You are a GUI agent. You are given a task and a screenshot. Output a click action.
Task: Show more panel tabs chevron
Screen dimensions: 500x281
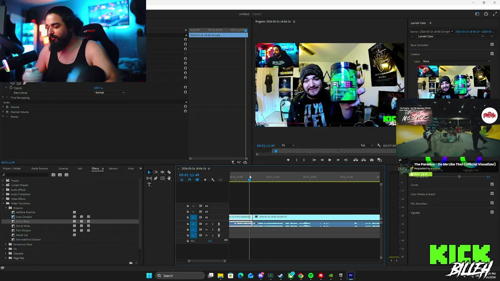coord(141,169)
